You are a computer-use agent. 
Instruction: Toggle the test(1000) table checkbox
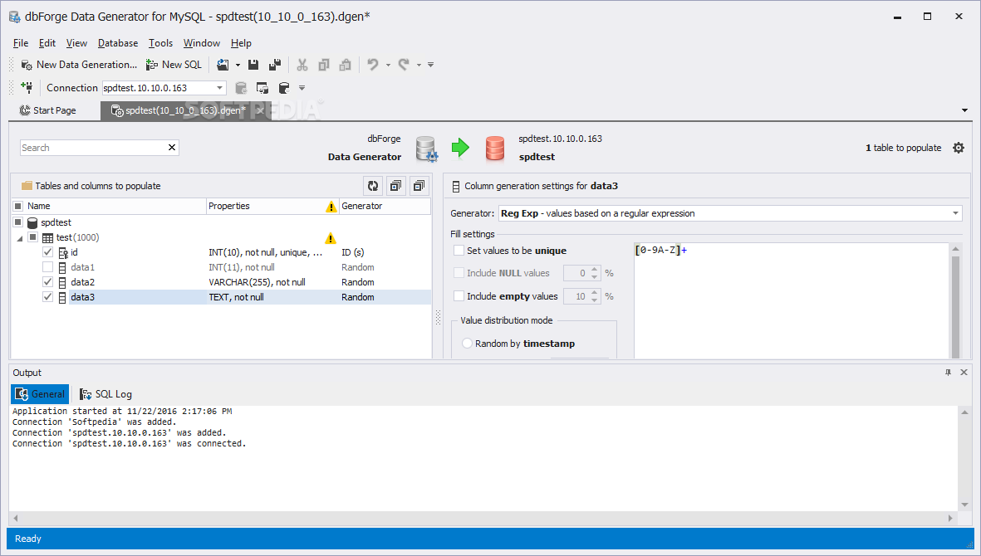coord(32,237)
